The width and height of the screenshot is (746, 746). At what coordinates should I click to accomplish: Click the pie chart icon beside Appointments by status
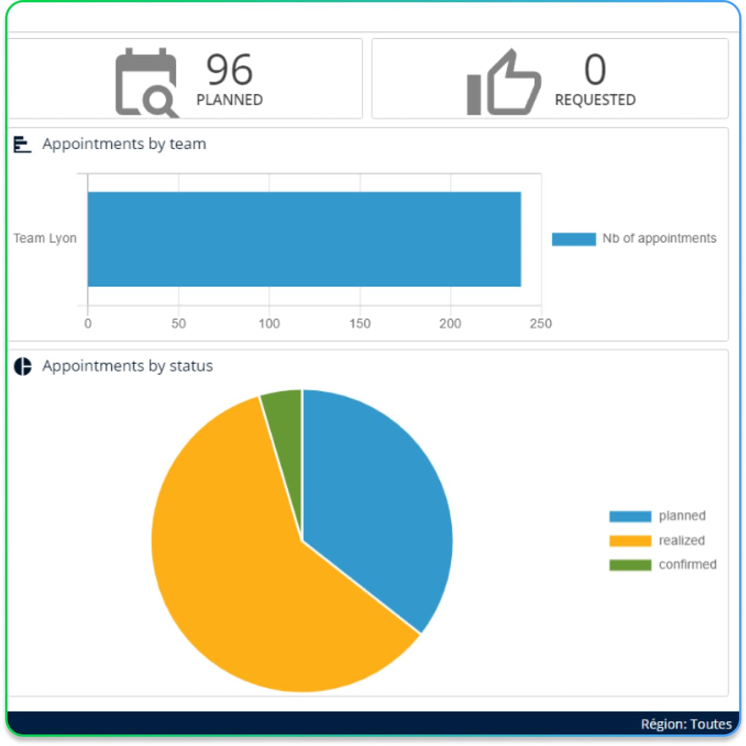[22, 366]
